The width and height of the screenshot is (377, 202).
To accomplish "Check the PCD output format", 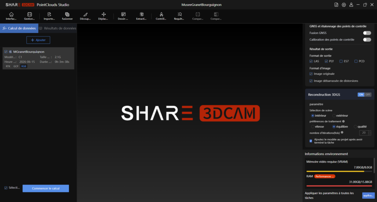I will [356, 61].
